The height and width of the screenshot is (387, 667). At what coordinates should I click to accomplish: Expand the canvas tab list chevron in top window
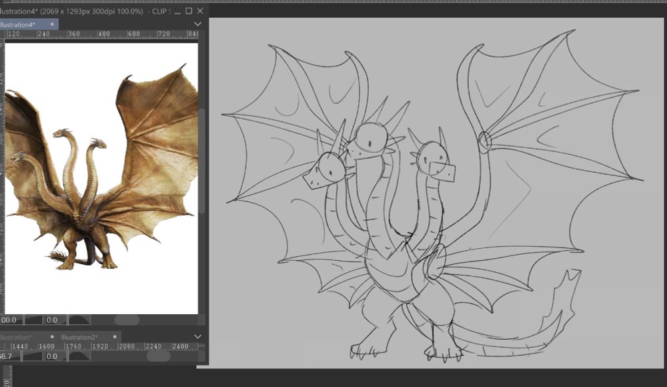196,23
